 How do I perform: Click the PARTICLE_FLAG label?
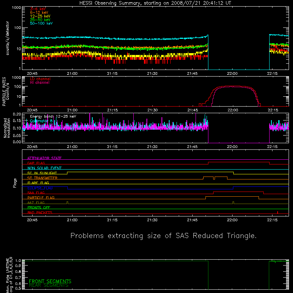tap(41, 197)
